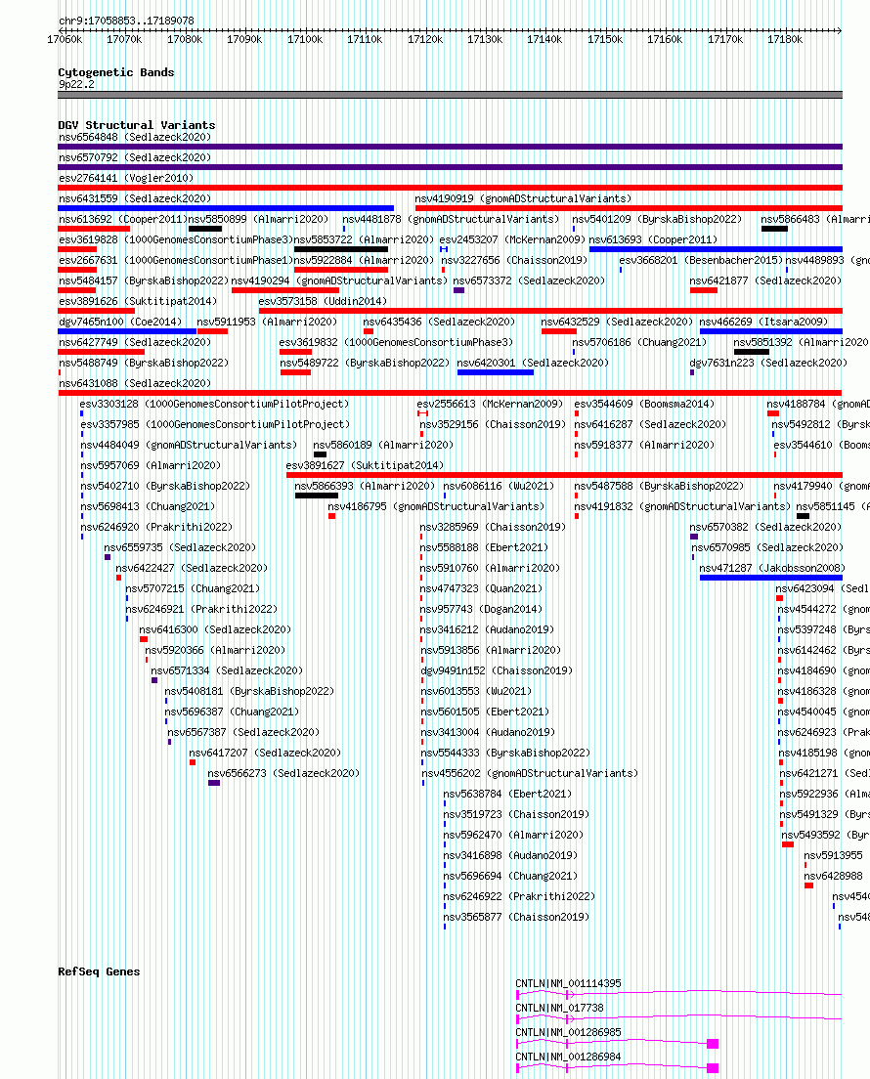This screenshot has height=1079, width=870.
Task: Click the nsv6564848 (Sedlazeck2020) variant label
Action: 135,137
